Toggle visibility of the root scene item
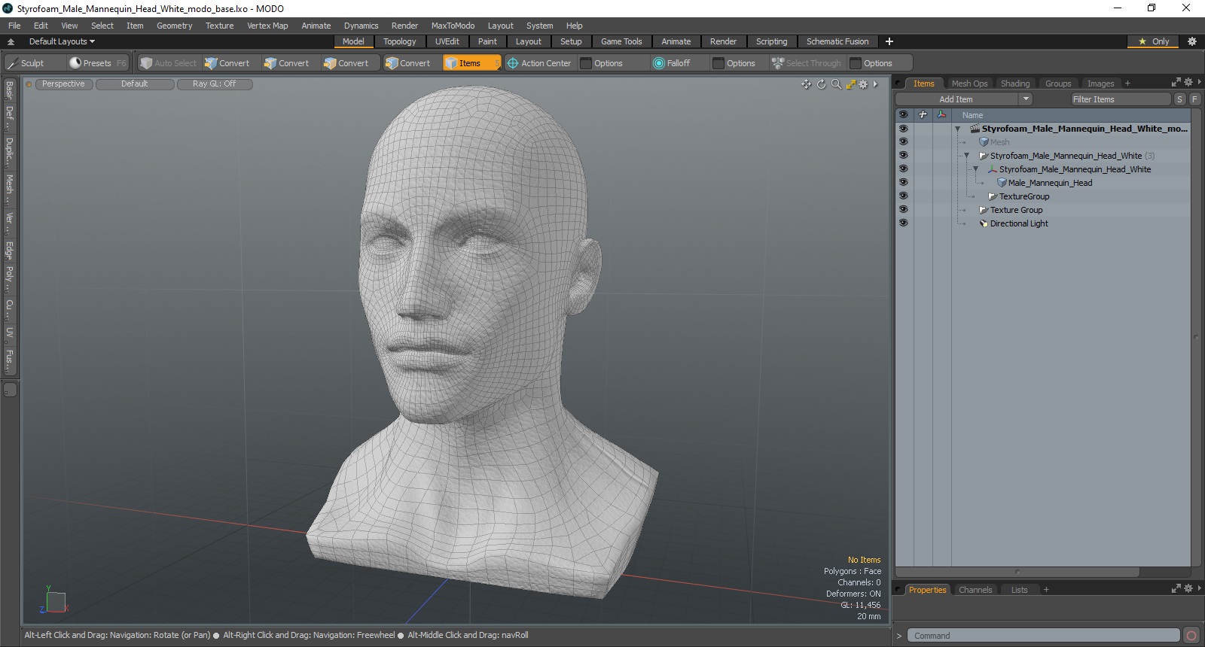Image resolution: width=1205 pixels, height=647 pixels. tap(903, 129)
